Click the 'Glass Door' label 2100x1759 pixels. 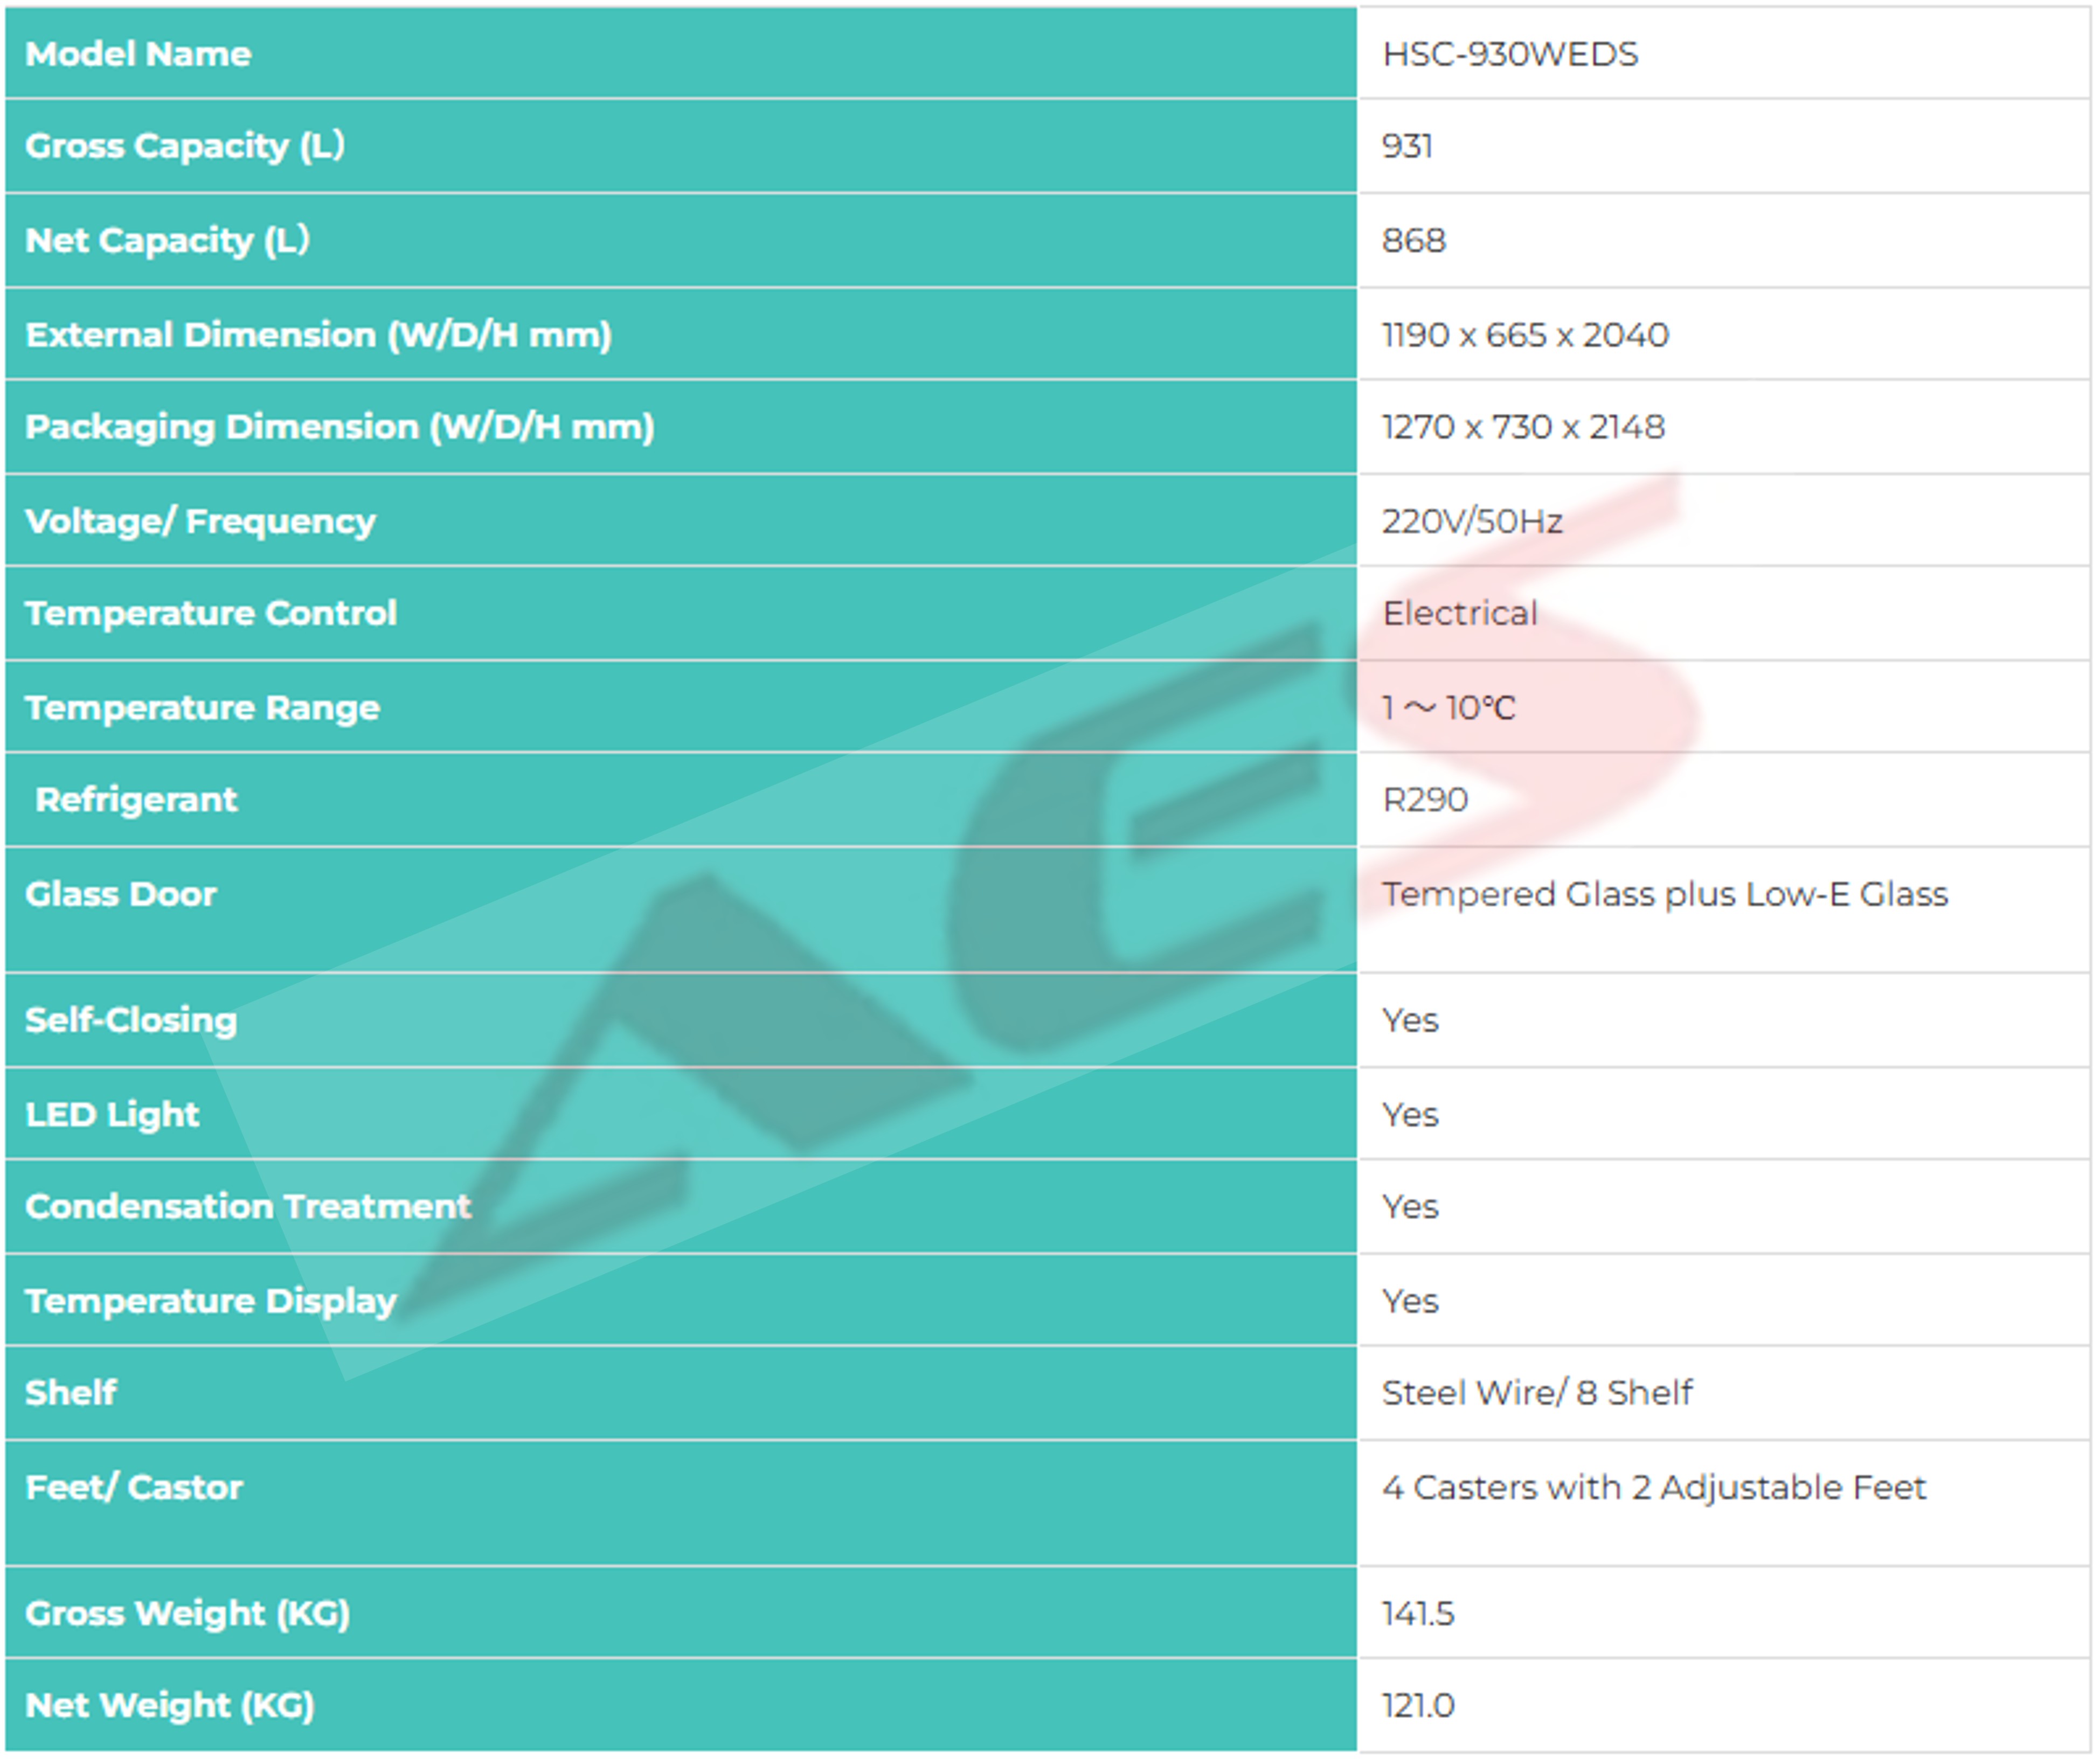[x=120, y=894]
